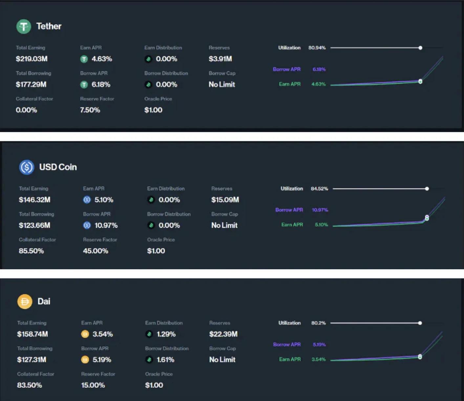Select "No Limit" Borrow Cap in Tether card
The height and width of the screenshot is (401, 464).
pos(222,85)
